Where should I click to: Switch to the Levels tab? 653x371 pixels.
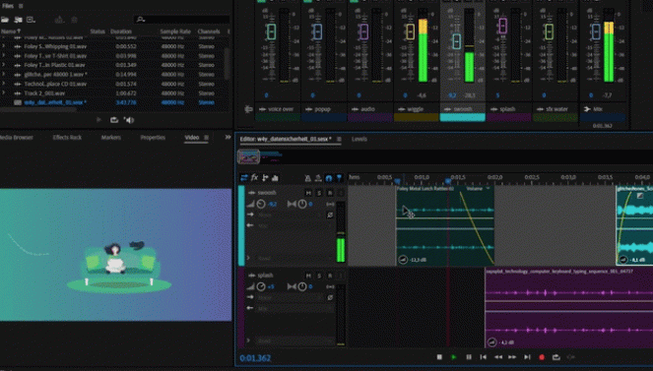click(359, 139)
